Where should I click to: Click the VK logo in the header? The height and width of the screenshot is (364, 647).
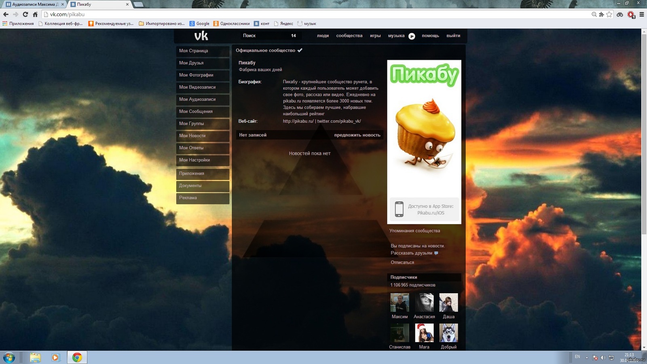(201, 36)
